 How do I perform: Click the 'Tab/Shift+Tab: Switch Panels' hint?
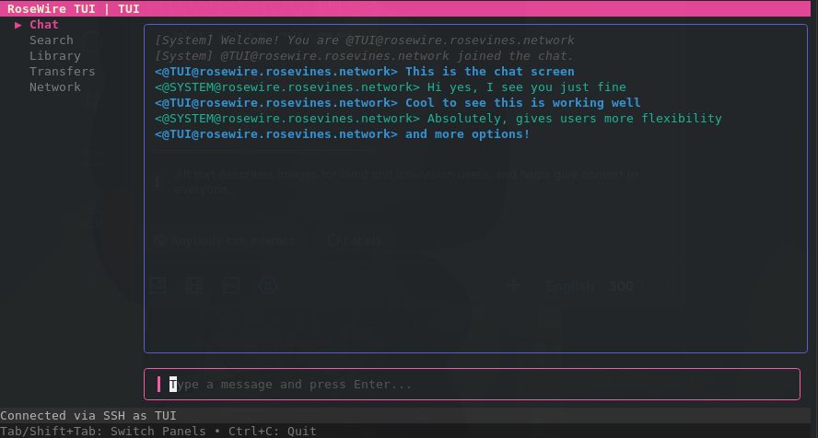[x=103, y=432]
